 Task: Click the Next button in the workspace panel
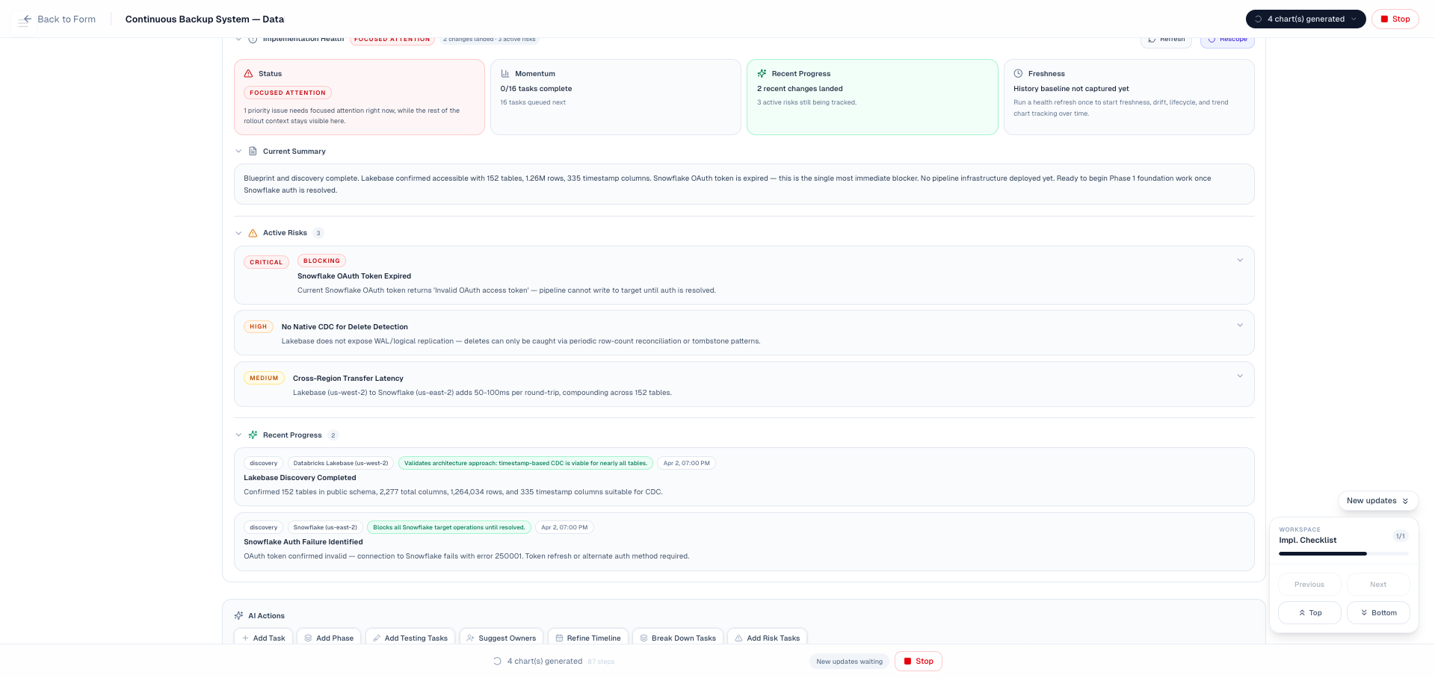coord(1378,585)
